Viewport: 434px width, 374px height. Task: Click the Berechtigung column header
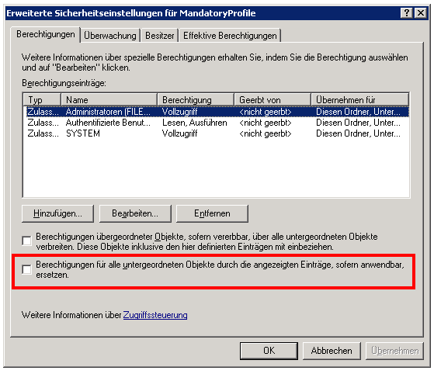coord(196,99)
